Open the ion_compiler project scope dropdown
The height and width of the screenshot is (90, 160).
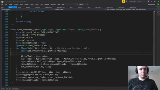(x=27, y=9)
